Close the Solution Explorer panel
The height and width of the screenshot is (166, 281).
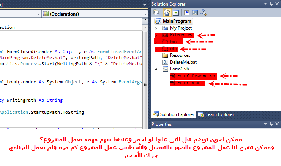pos(277,4)
